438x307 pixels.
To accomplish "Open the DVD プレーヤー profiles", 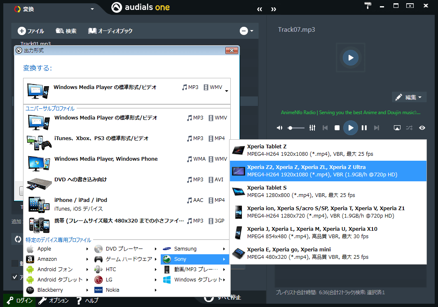I will [x=126, y=248].
